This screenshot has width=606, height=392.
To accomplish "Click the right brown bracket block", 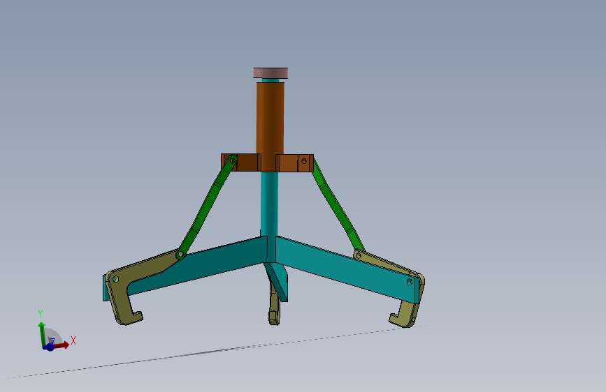I will pos(294,163).
